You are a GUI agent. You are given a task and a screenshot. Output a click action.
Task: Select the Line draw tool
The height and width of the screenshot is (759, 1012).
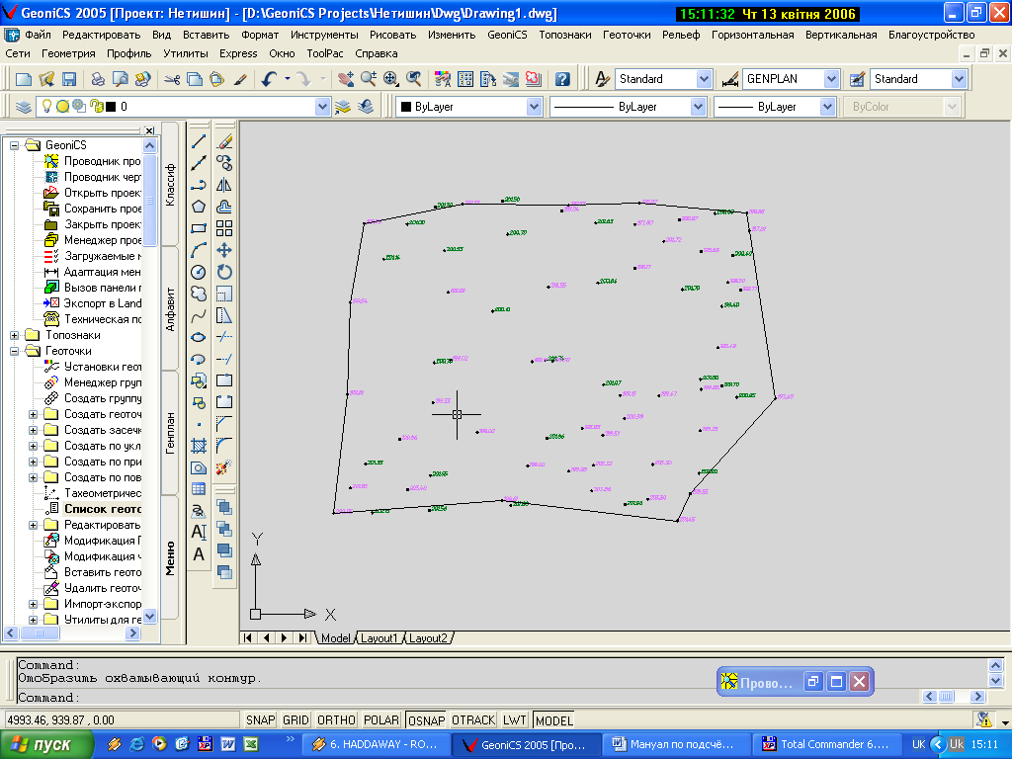point(199,141)
